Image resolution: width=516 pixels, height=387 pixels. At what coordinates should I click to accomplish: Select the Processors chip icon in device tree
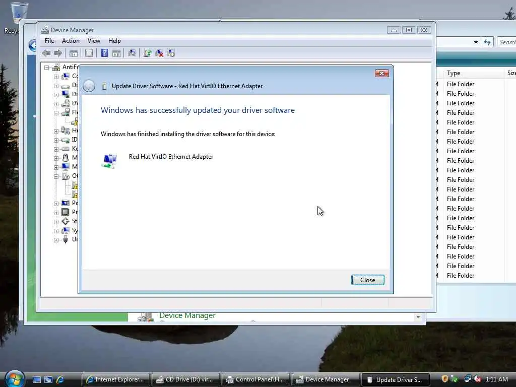coord(66,212)
